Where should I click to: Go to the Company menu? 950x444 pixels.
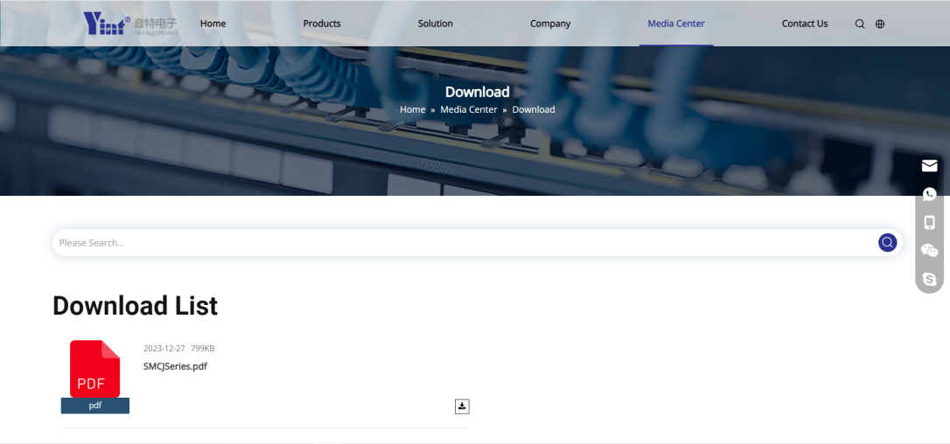point(550,24)
